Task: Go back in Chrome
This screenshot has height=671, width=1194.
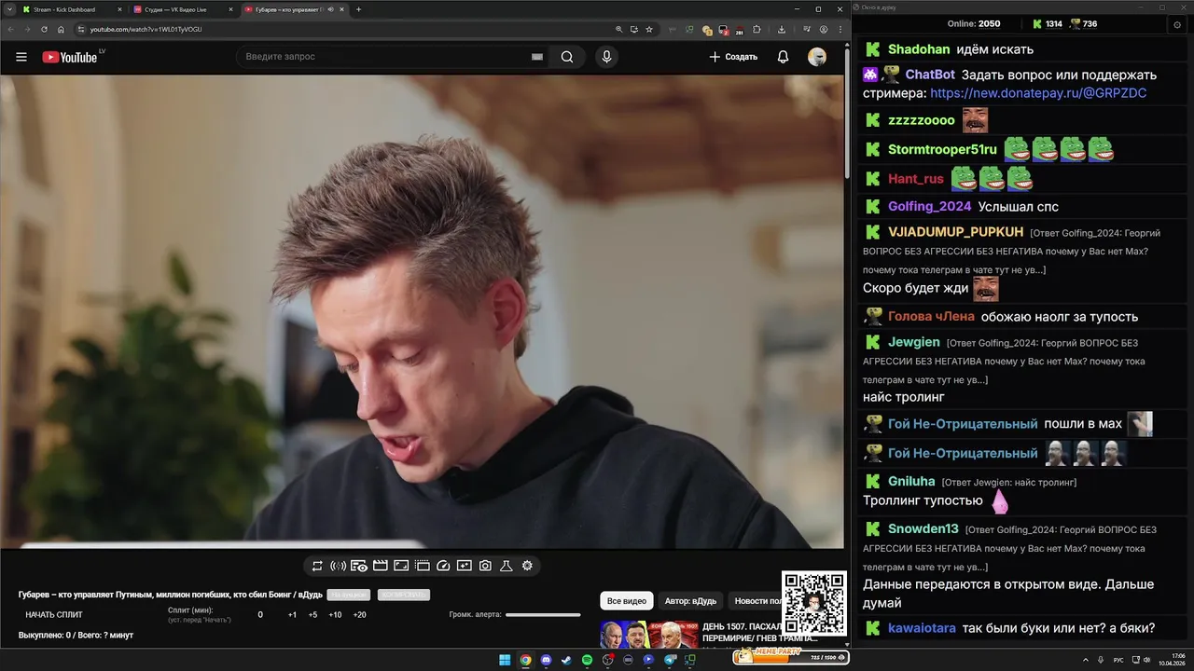Action: point(11,29)
